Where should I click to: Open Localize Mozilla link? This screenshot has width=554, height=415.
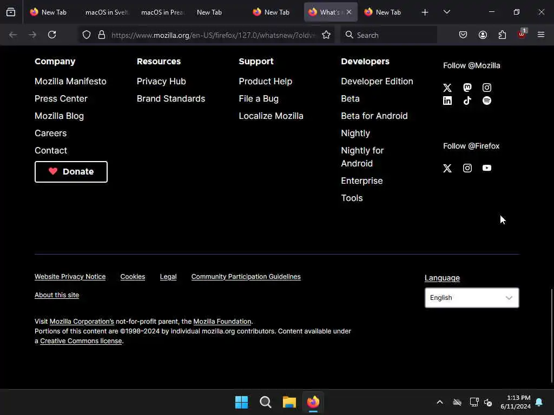(271, 116)
